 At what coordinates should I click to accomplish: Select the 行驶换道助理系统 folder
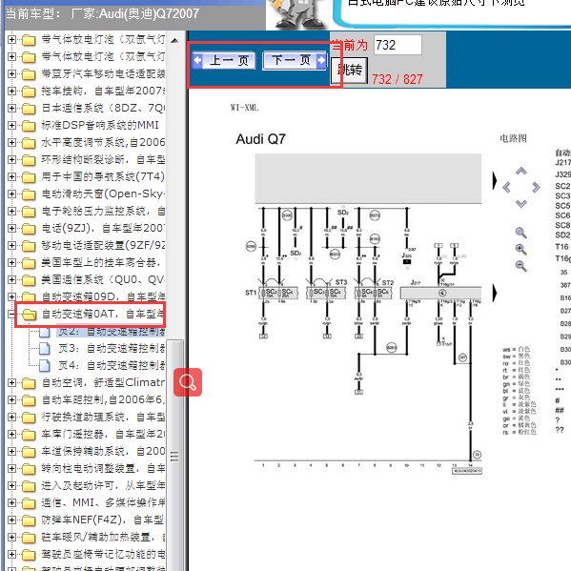click(103, 417)
